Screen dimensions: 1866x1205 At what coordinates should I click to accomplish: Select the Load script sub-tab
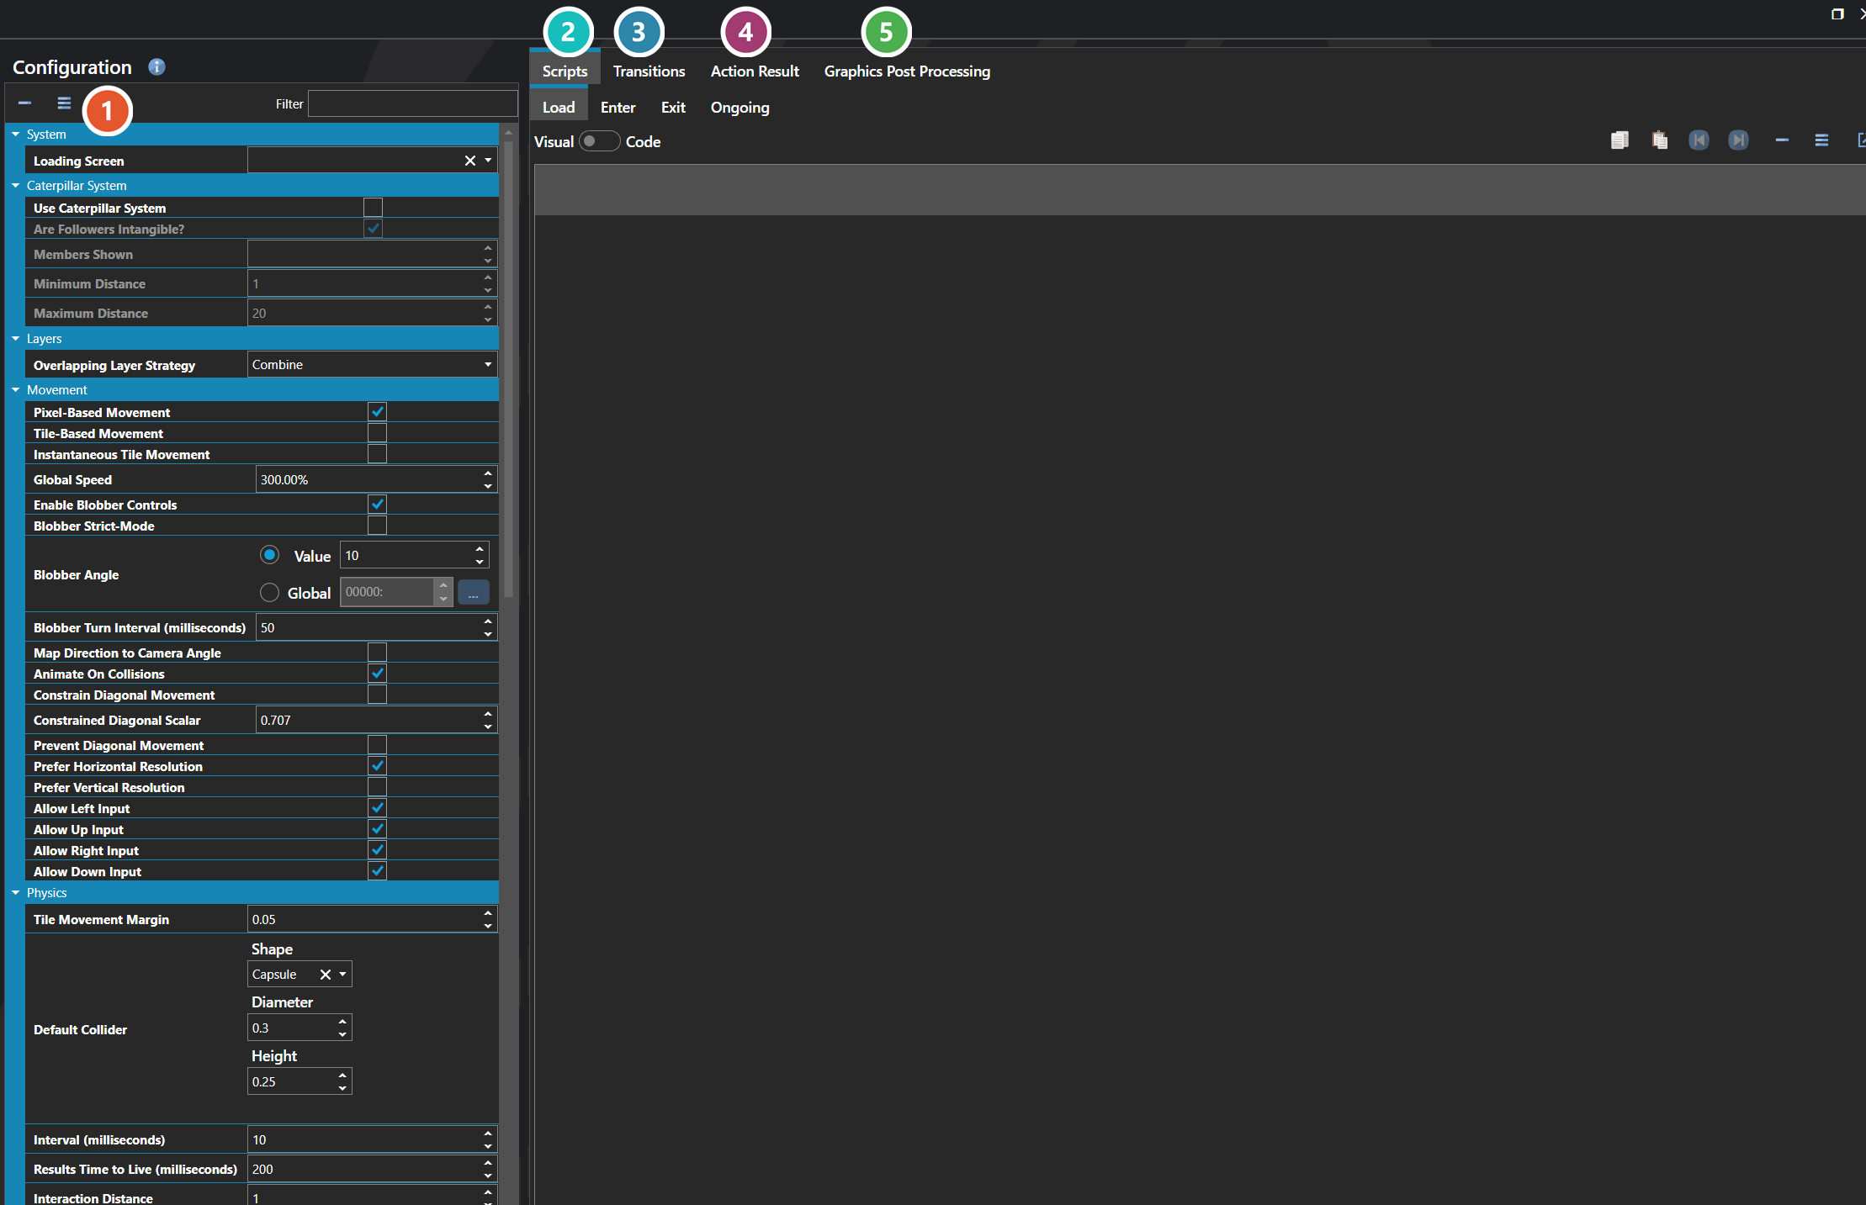point(559,108)
